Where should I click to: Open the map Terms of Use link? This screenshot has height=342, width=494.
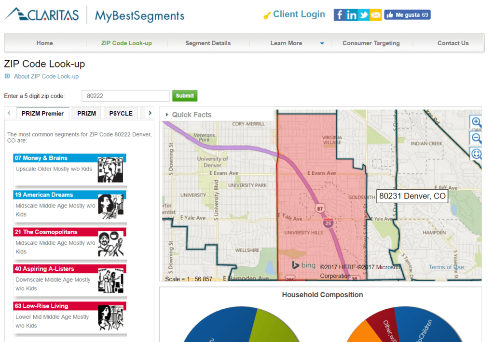pos(446,267)
